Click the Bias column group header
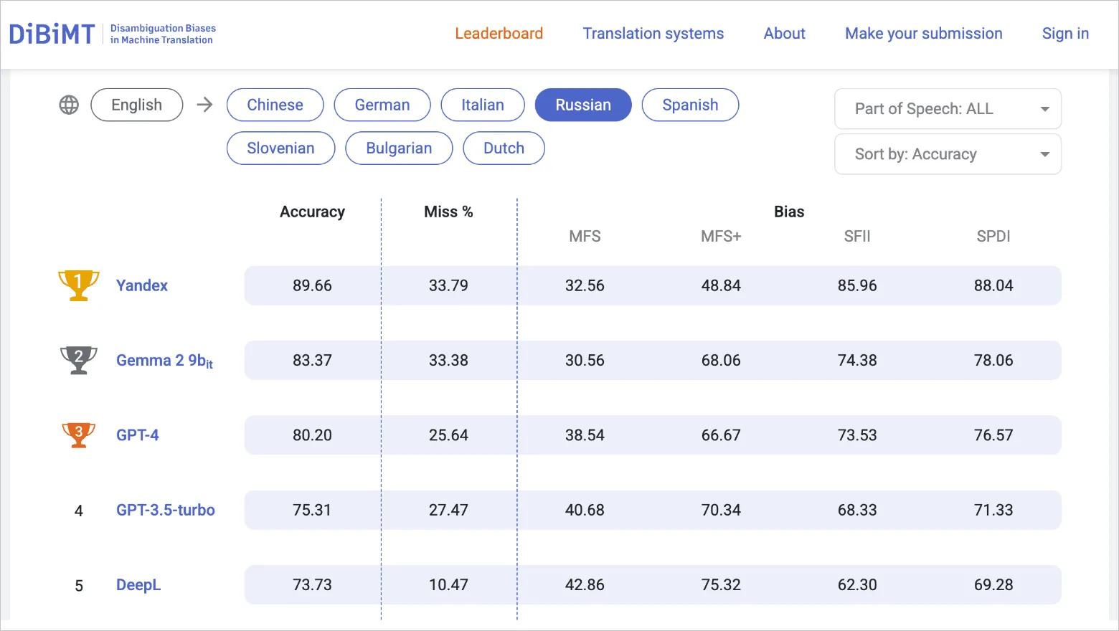This screenshot has width=1119, height=631. pyautogui.click(x=789, y=212)
